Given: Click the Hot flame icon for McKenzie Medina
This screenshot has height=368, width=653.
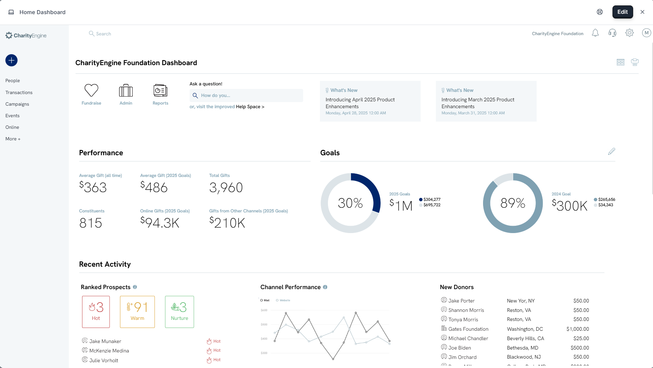Looking at the screenshot, I should 209,351.
